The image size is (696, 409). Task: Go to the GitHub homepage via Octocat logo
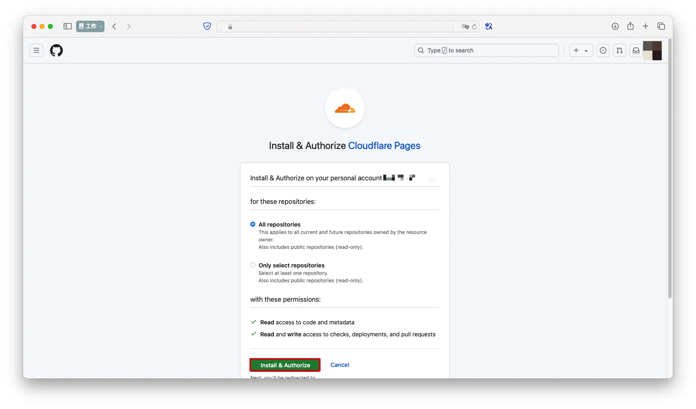point(57,50)
